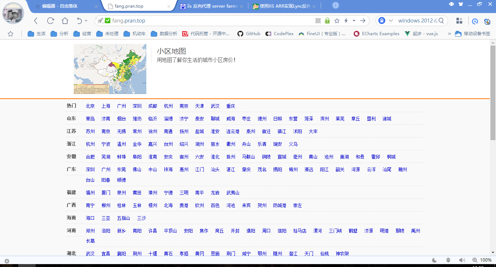Viewport: 496px width, 267px height.
Task: Open the 北京 city link
Action: pyautogui.click(x=90, y=106)
